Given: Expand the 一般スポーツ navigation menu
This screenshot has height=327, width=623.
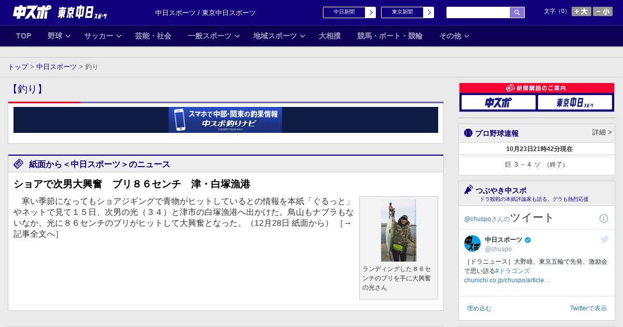Looking at the screenshot, I should (214, 36).
